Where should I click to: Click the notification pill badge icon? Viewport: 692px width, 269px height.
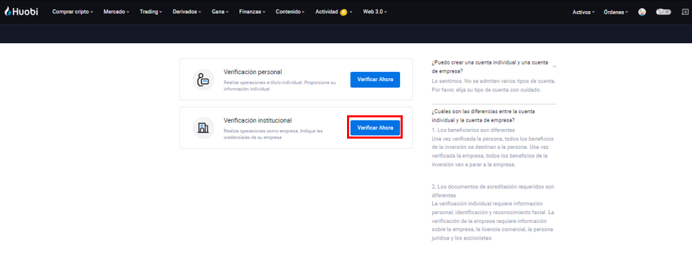pyautogui.click(x=663, y=12)
